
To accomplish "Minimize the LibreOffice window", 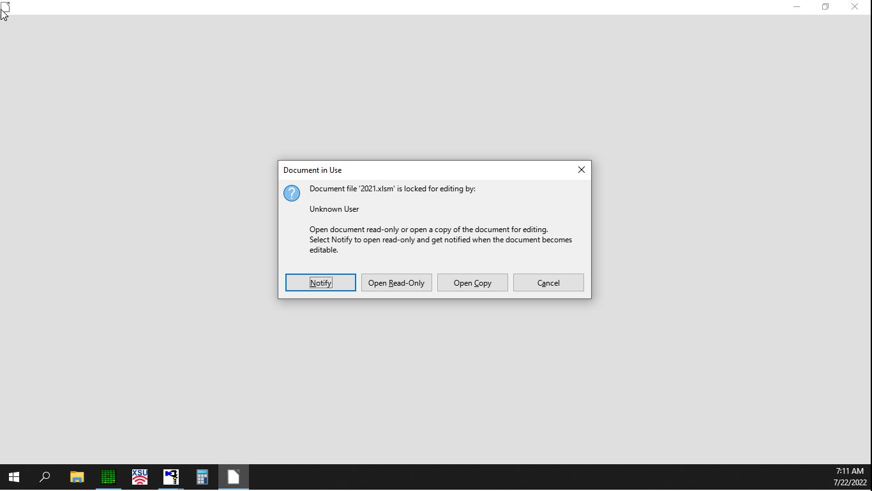I will (x=796, y=6).
